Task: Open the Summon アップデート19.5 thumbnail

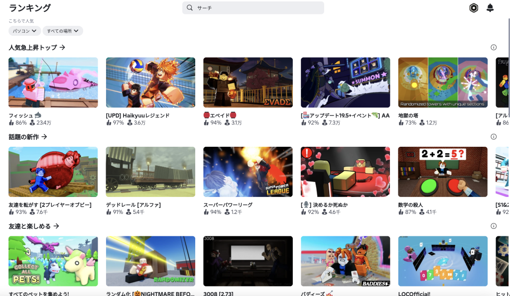Action: 346,83
